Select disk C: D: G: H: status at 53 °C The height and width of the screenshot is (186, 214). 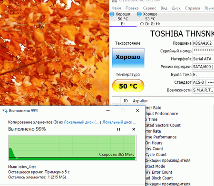(x=150, y=19)
